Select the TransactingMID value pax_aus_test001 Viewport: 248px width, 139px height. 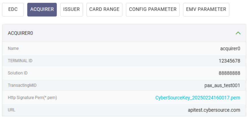[222, 85]
